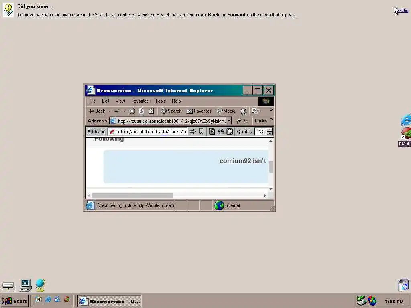This screenshot has width=411, height=308.
Task: Click the Did you know lightbulb icon
Action: click(8, 10)
